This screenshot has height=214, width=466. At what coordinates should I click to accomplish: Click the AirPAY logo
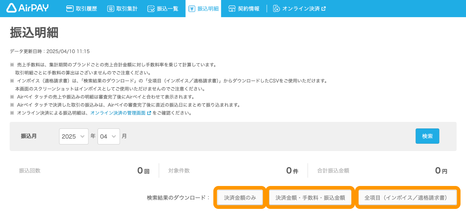tap(27, 8)
